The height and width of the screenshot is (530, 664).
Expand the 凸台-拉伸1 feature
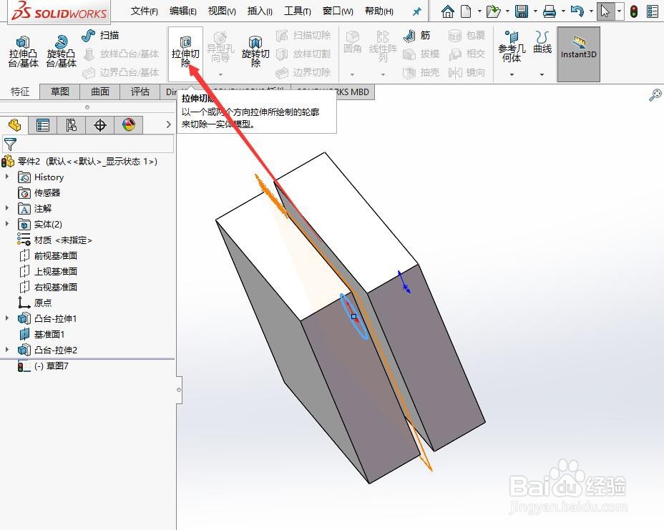6,318
